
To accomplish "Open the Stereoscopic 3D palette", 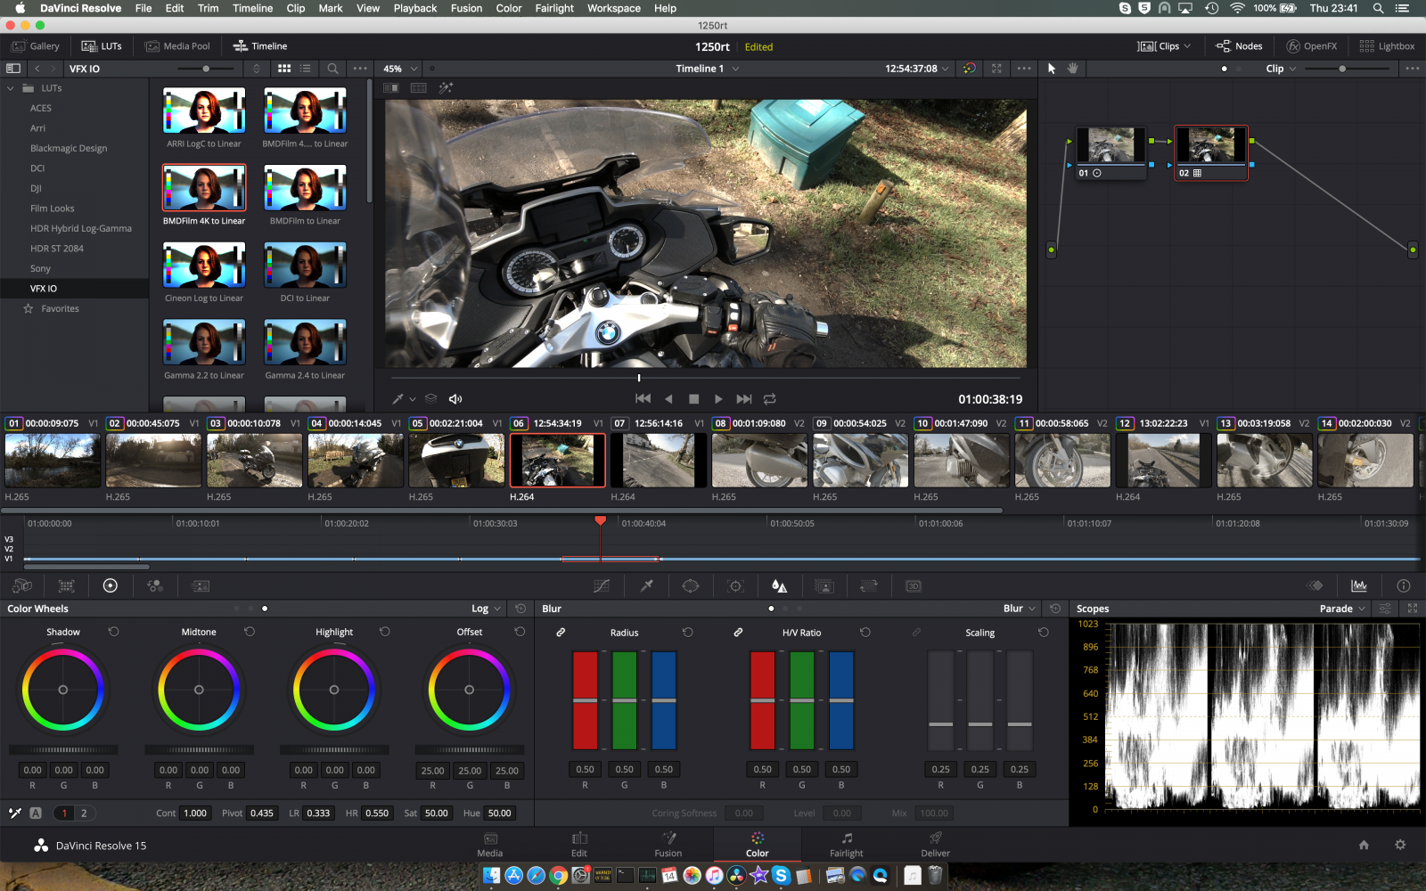I will tap(913, 585).
